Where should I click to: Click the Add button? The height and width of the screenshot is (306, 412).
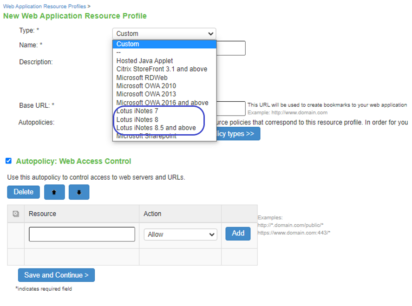point(238,234)
